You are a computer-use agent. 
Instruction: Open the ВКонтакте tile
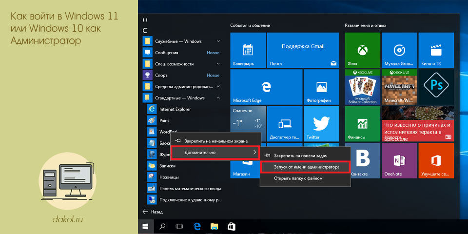(x=365, y=160)
